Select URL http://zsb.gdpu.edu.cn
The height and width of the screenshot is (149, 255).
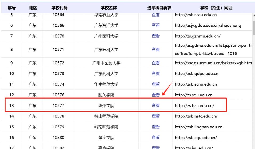click(x=197, y=74)
